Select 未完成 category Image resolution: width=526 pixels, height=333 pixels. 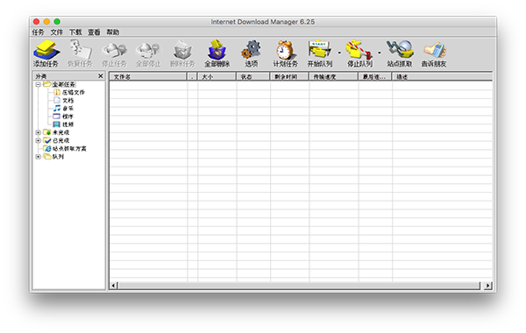[x=56, y=132]
